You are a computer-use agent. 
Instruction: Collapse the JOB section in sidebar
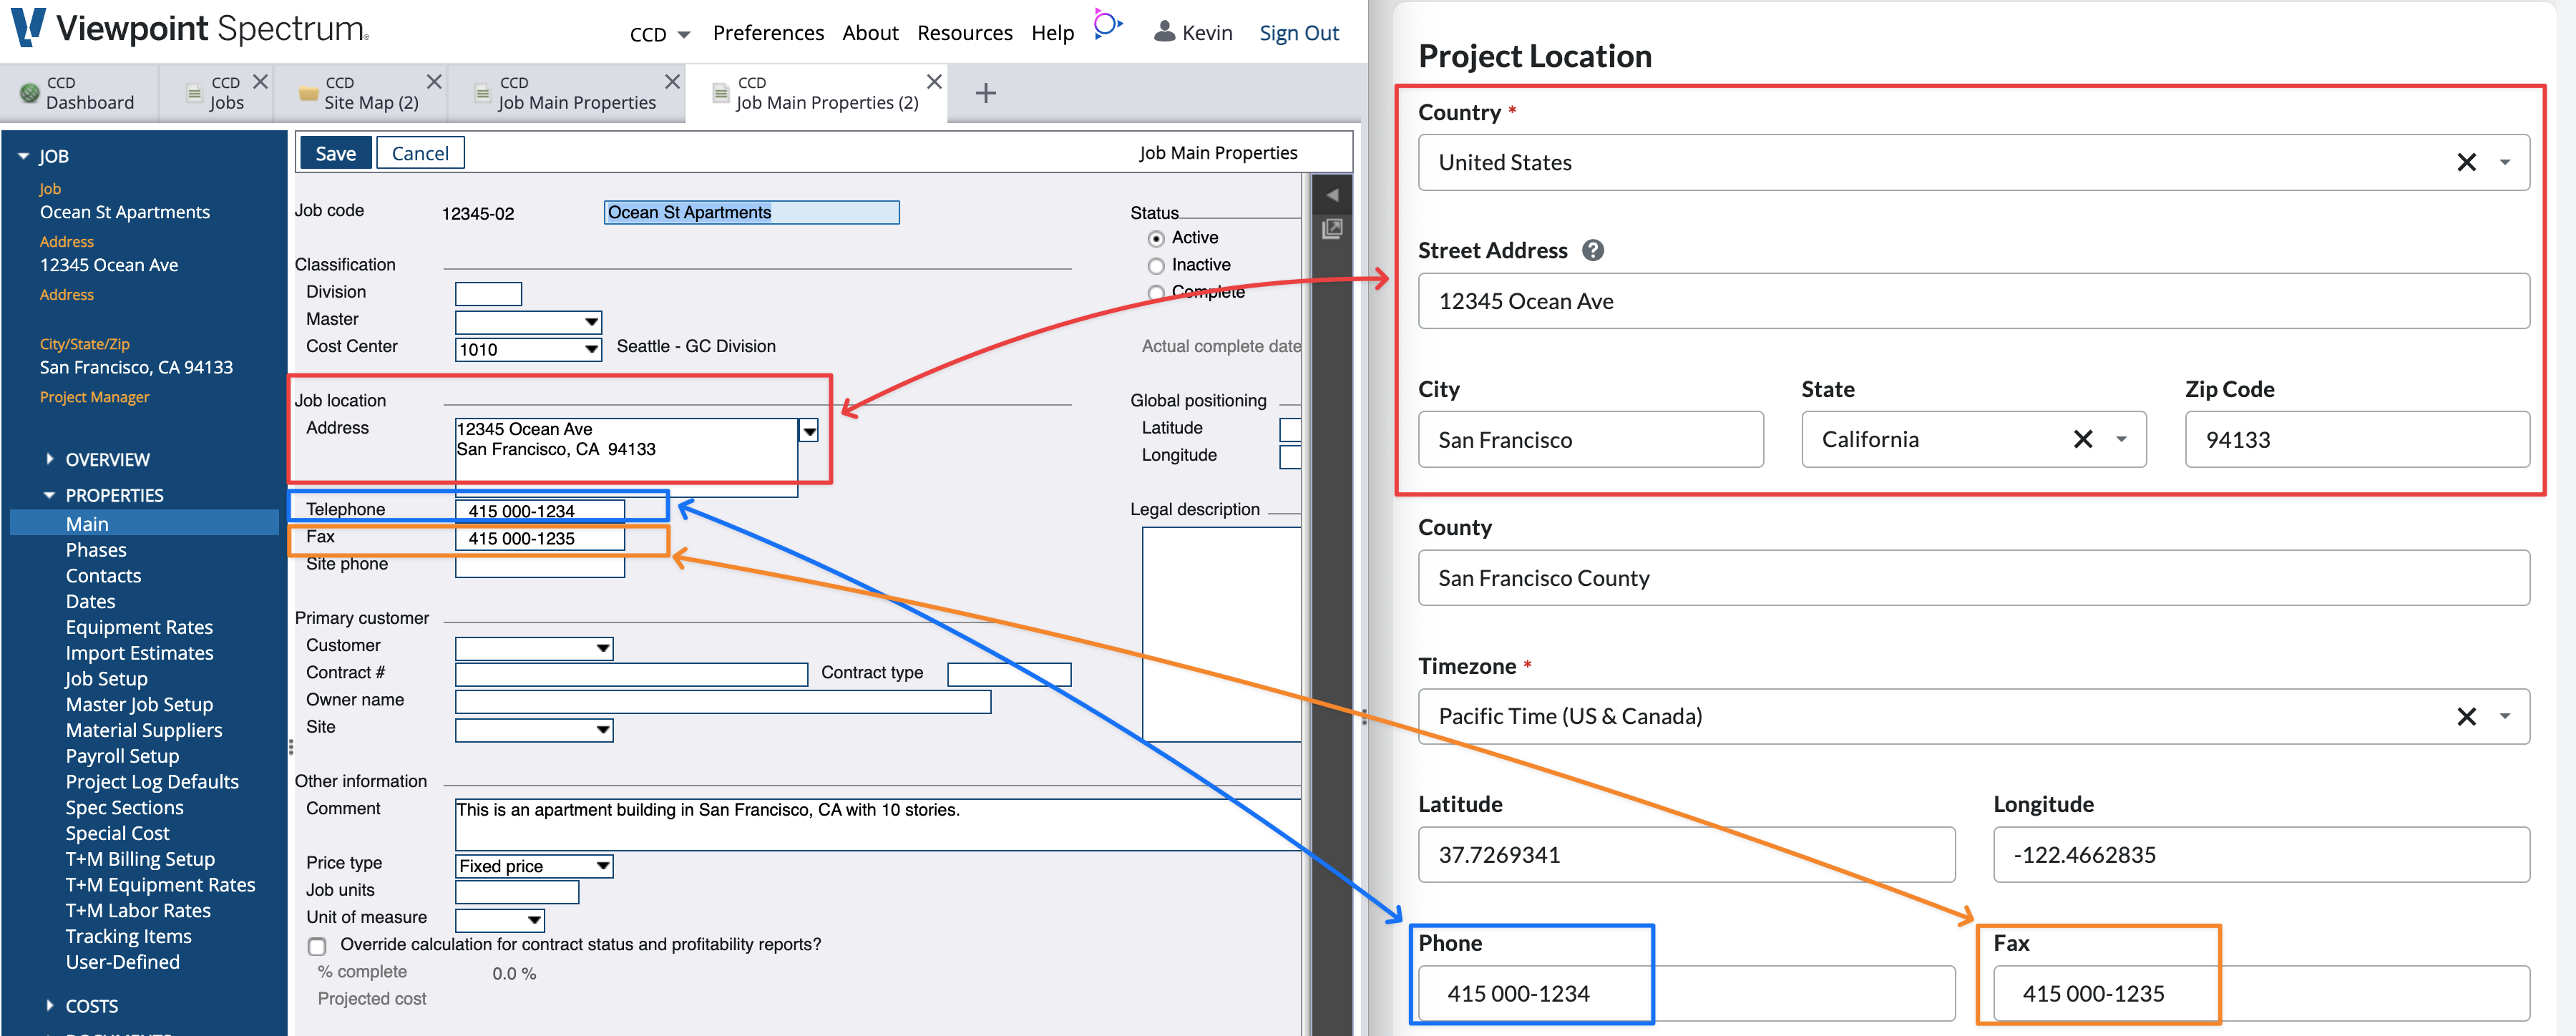click(x=24, y=157)
